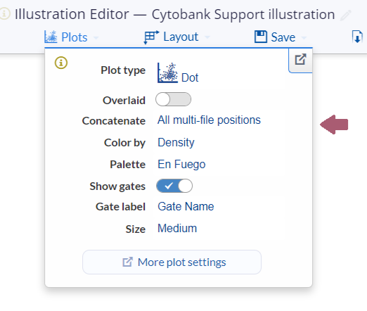The width and height of the screenshot is (367, 311).
Task: Click the yellow info icon in the plots panel
Action: (61, 63)
